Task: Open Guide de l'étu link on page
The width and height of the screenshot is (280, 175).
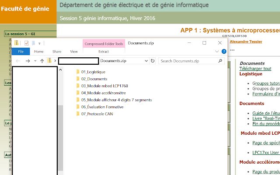Action: click(266, 113)
